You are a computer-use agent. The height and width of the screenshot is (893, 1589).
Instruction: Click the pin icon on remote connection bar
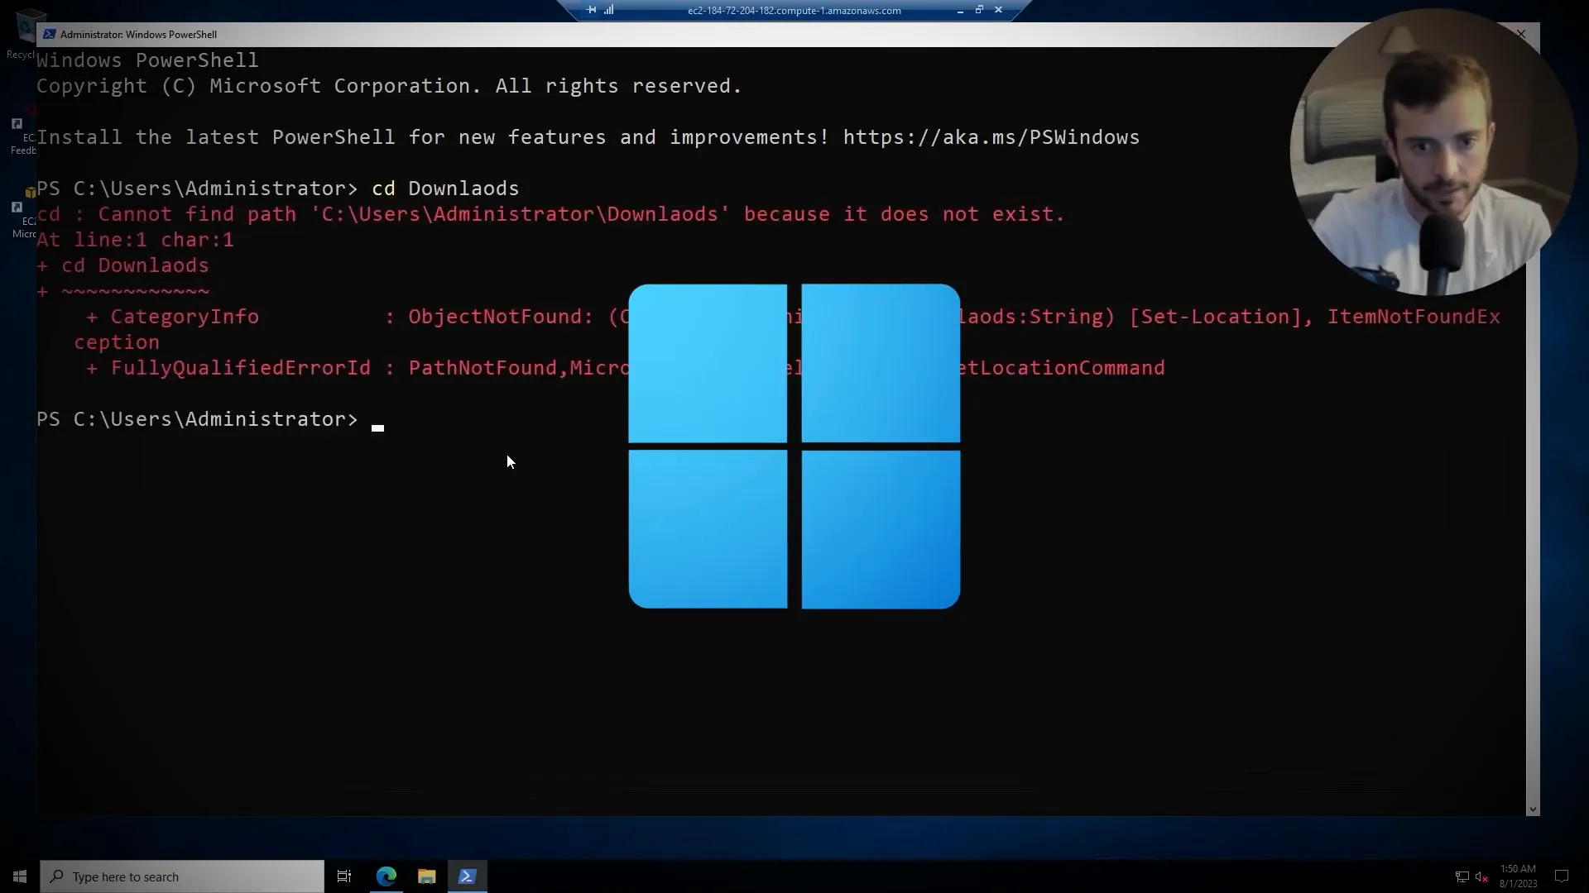tap(591, 10)
